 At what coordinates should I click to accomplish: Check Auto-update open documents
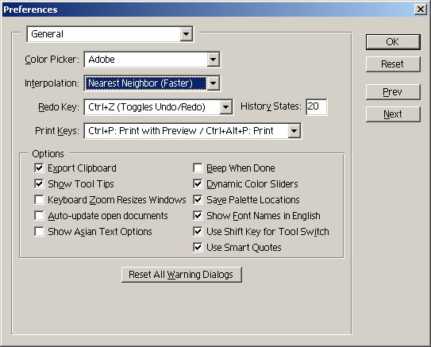[x=39, y=215]
